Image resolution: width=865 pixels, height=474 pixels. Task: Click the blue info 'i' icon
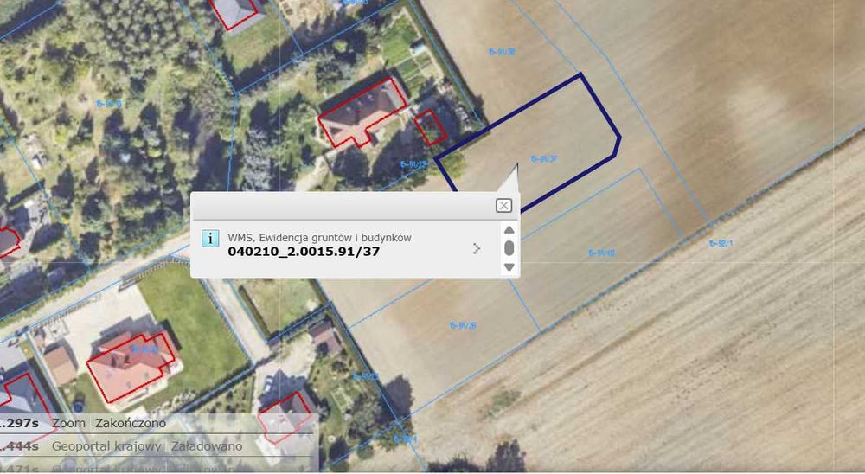(210, 239)
